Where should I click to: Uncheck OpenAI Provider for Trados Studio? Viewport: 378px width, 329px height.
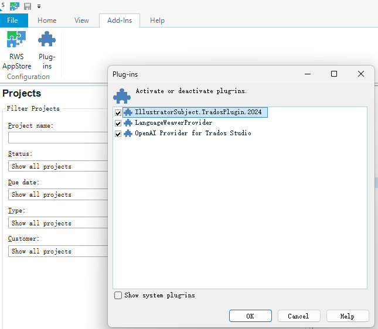coord(118,133)
